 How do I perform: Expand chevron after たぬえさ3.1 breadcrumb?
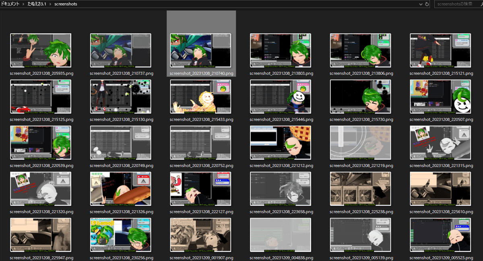click(51, 4)
